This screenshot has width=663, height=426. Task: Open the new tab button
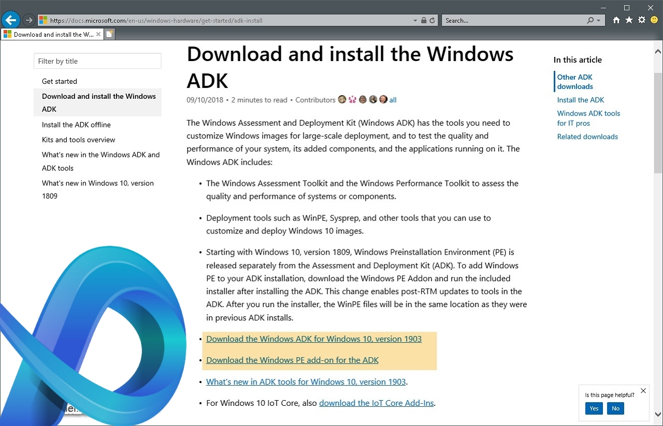tap(109, 34)
